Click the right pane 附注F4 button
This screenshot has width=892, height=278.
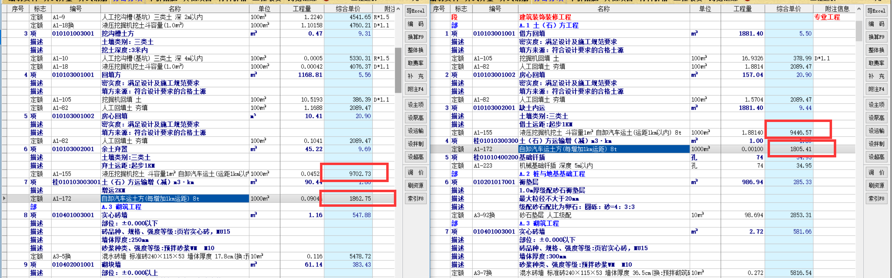(876, 89)
